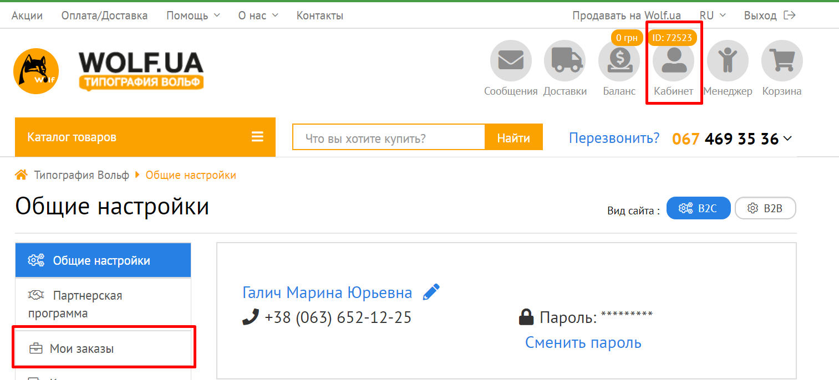This screenshot has height=380, width=839.
Task: Switch site view to B2B
Action: (x=765, y=208)
